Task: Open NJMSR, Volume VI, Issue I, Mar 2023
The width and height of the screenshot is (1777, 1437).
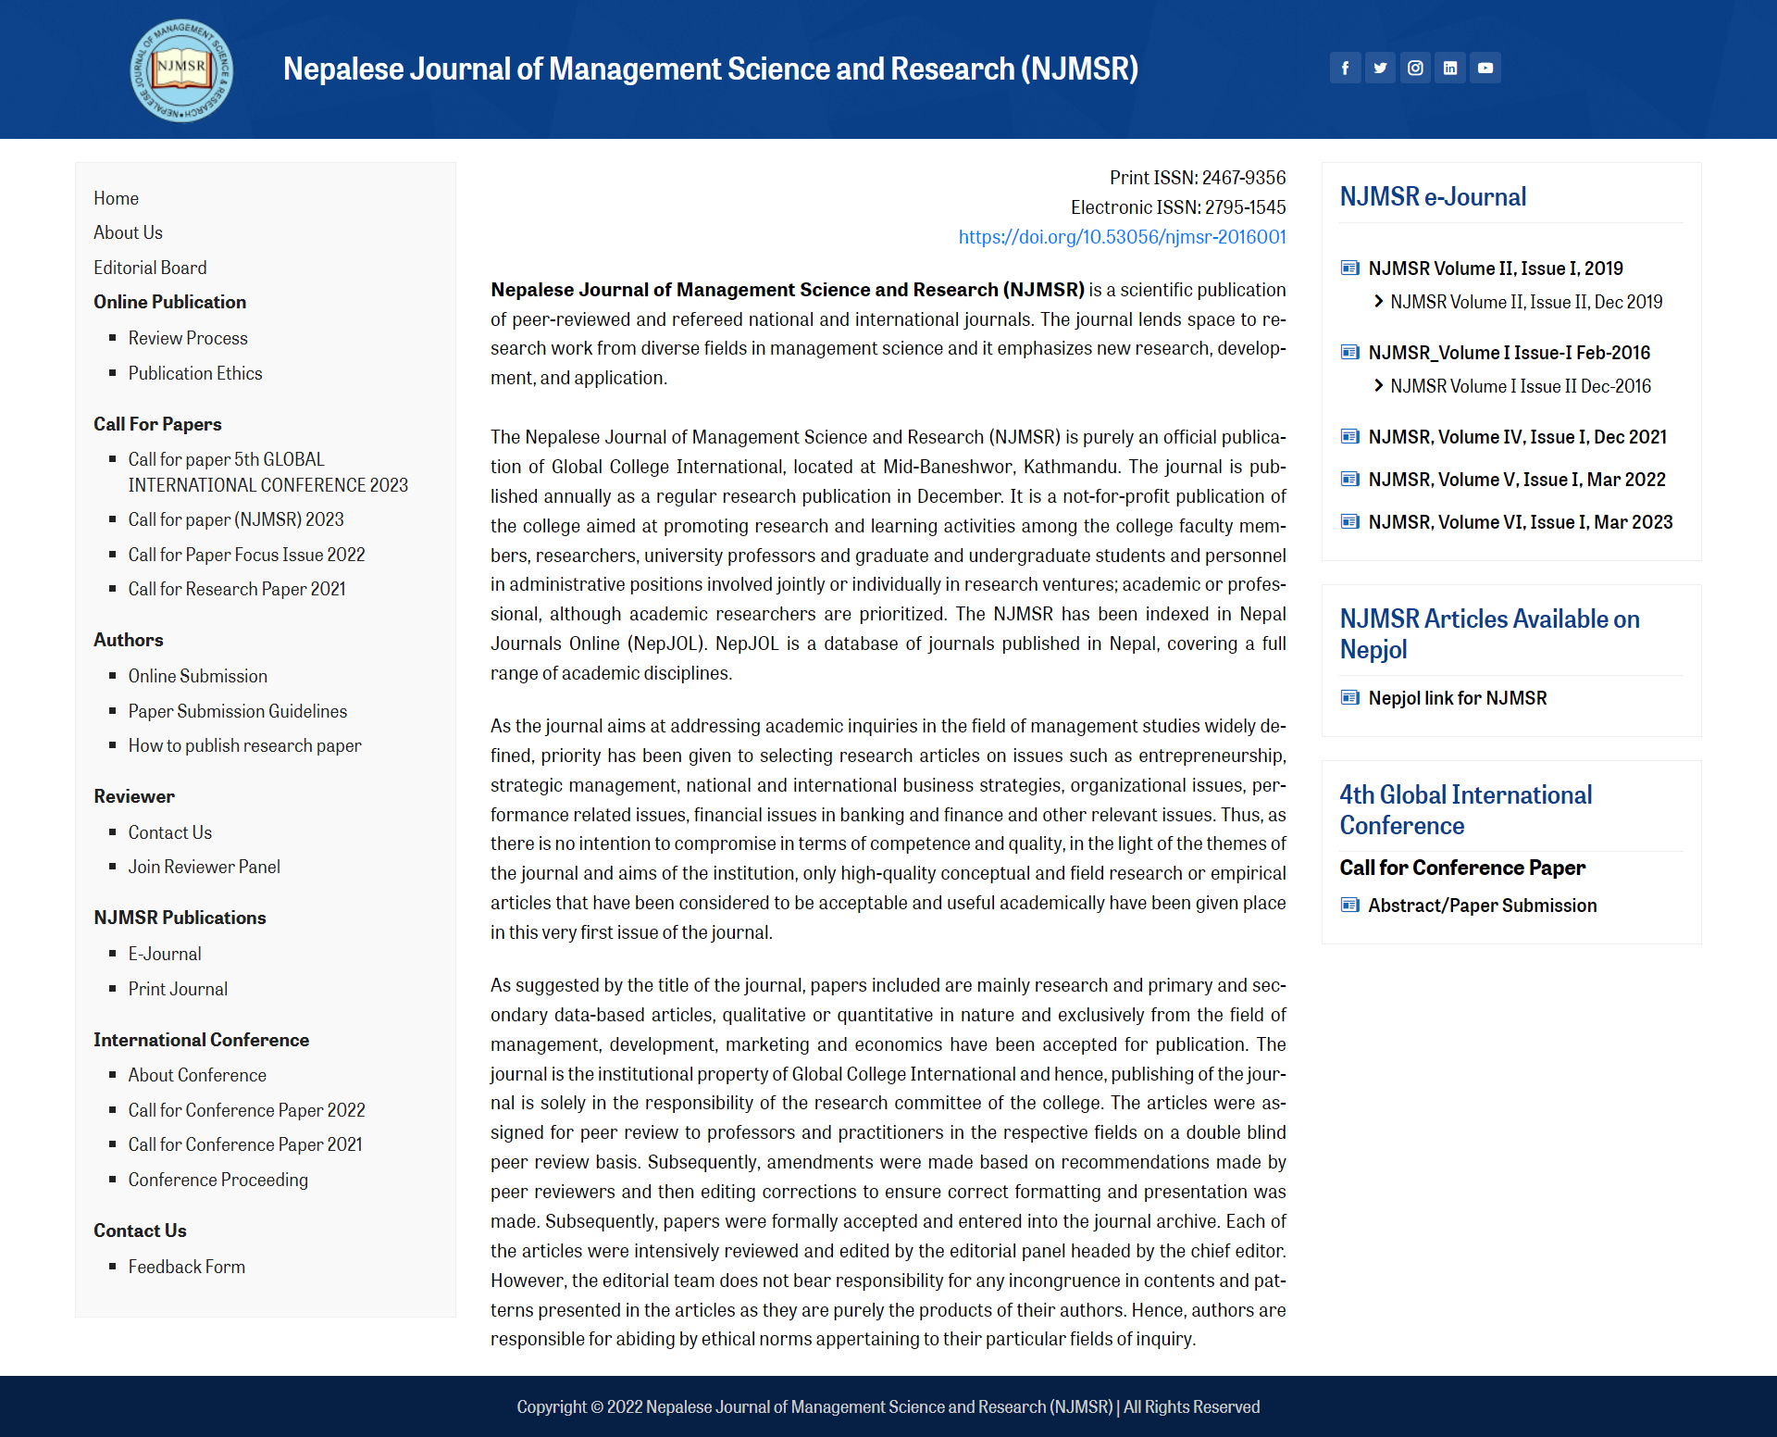Action: pos(1520,522)
